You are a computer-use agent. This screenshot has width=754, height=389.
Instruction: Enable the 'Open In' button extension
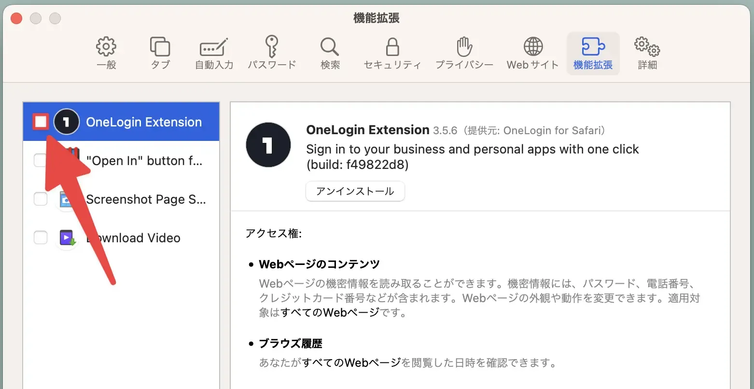point(41,160)
